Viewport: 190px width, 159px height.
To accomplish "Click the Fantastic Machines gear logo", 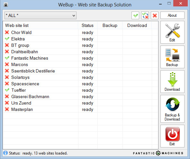I will click(158, 153).
